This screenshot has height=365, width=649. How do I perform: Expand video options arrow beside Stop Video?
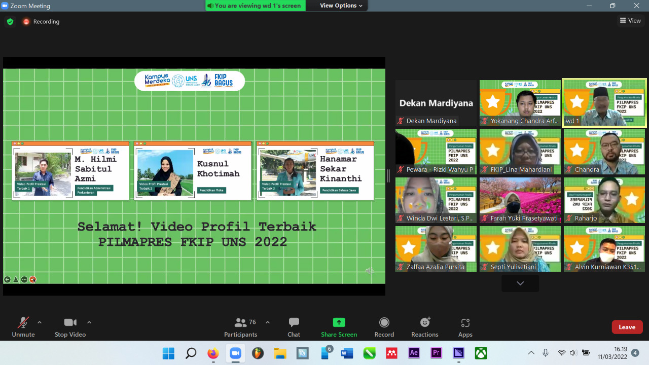point(89,322)
